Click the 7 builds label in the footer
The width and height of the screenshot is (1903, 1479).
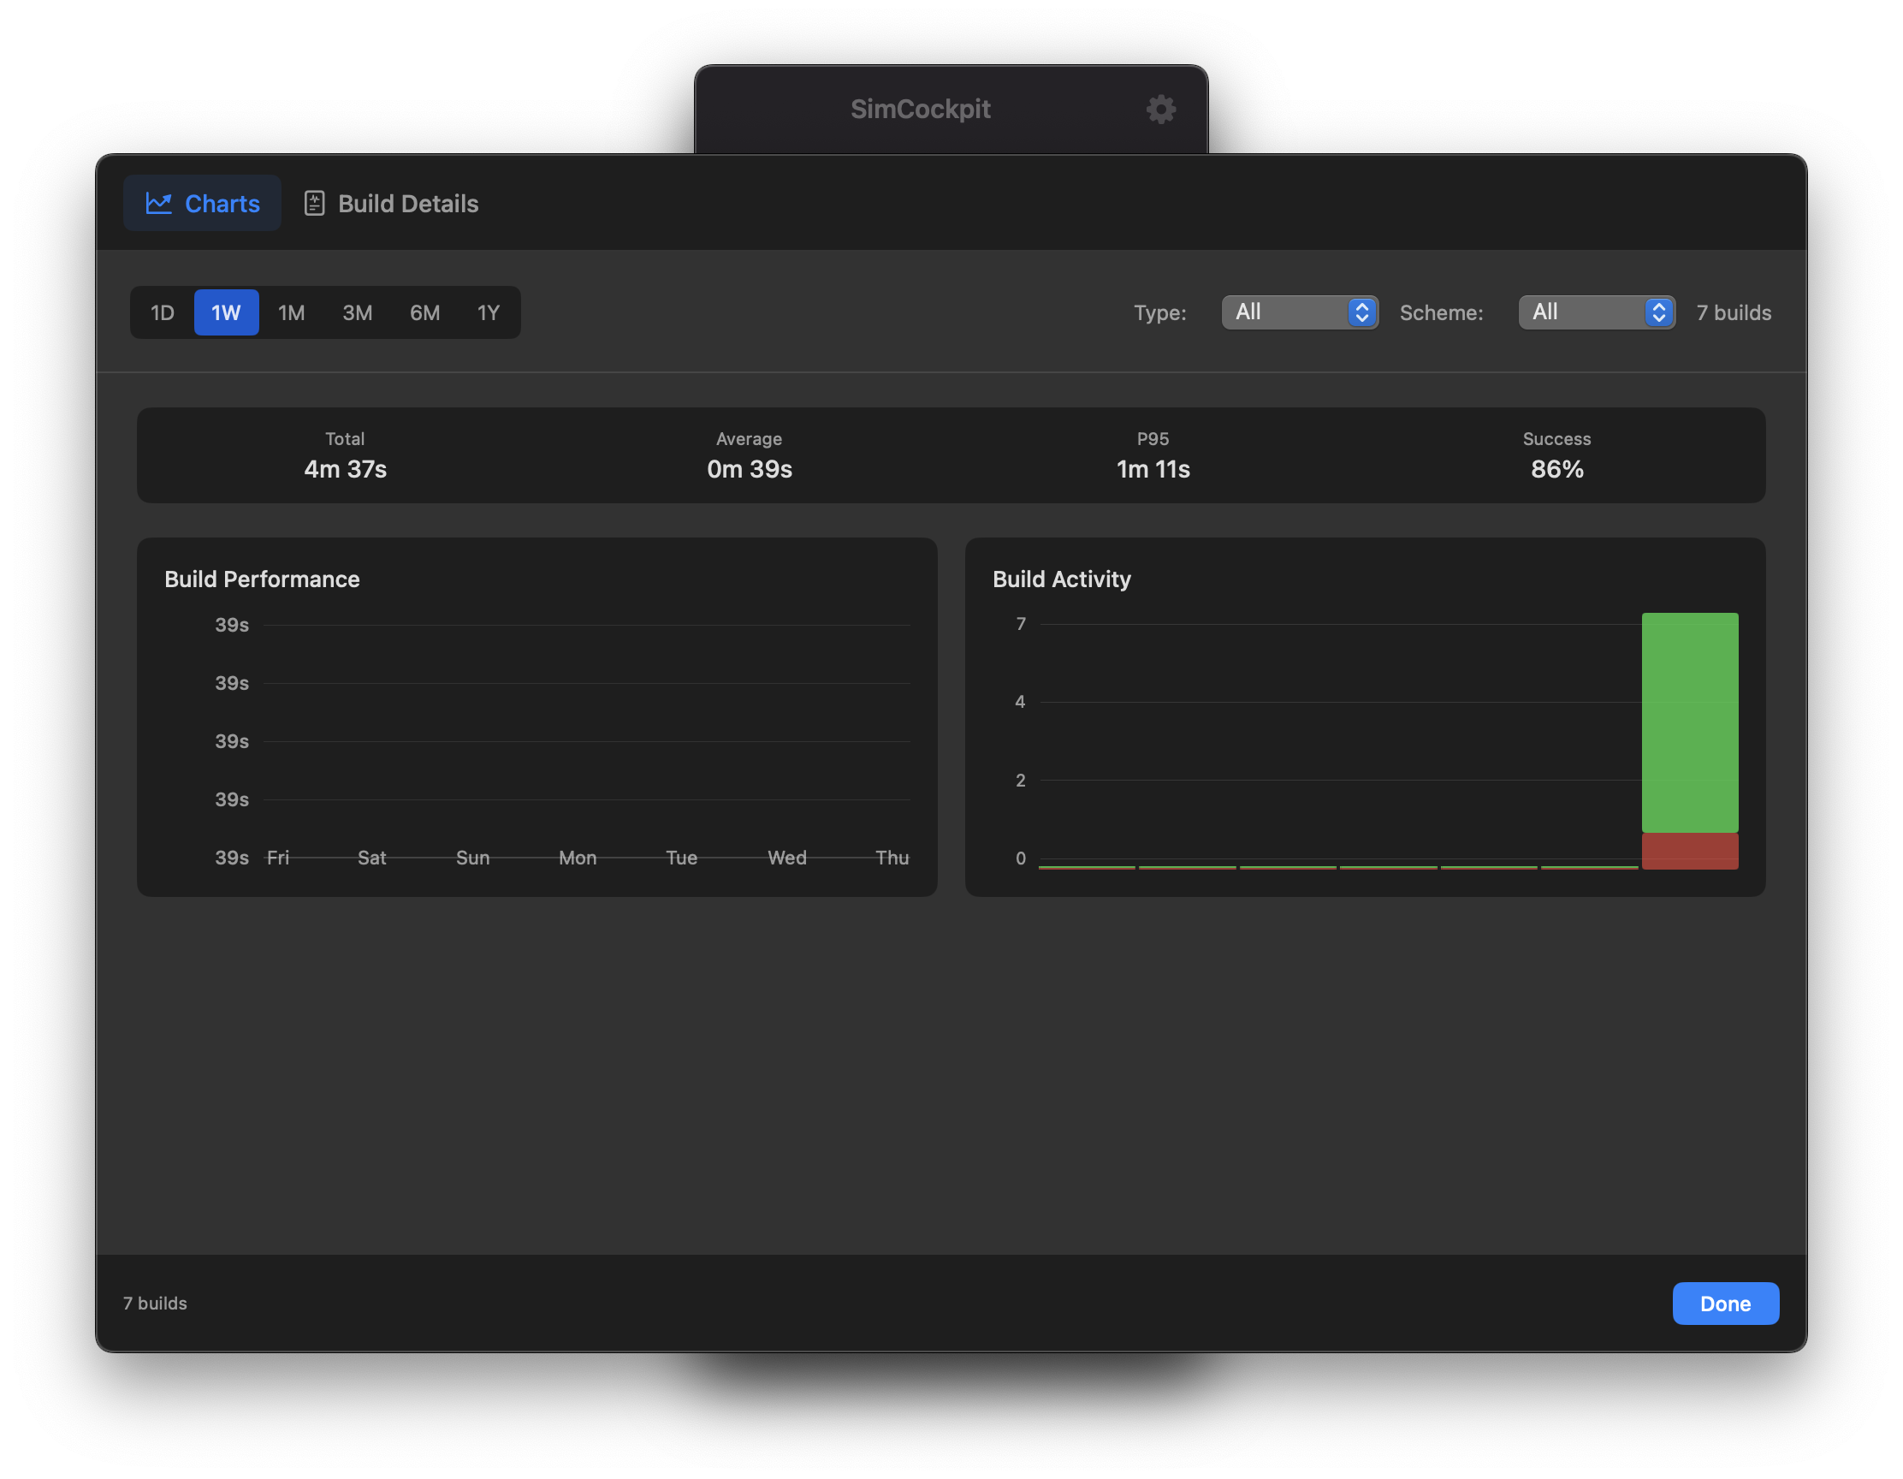pos(154,1303)
